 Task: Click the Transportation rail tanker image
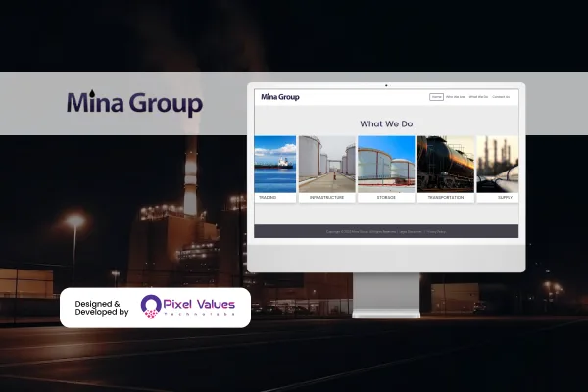(x=446, y=164)
